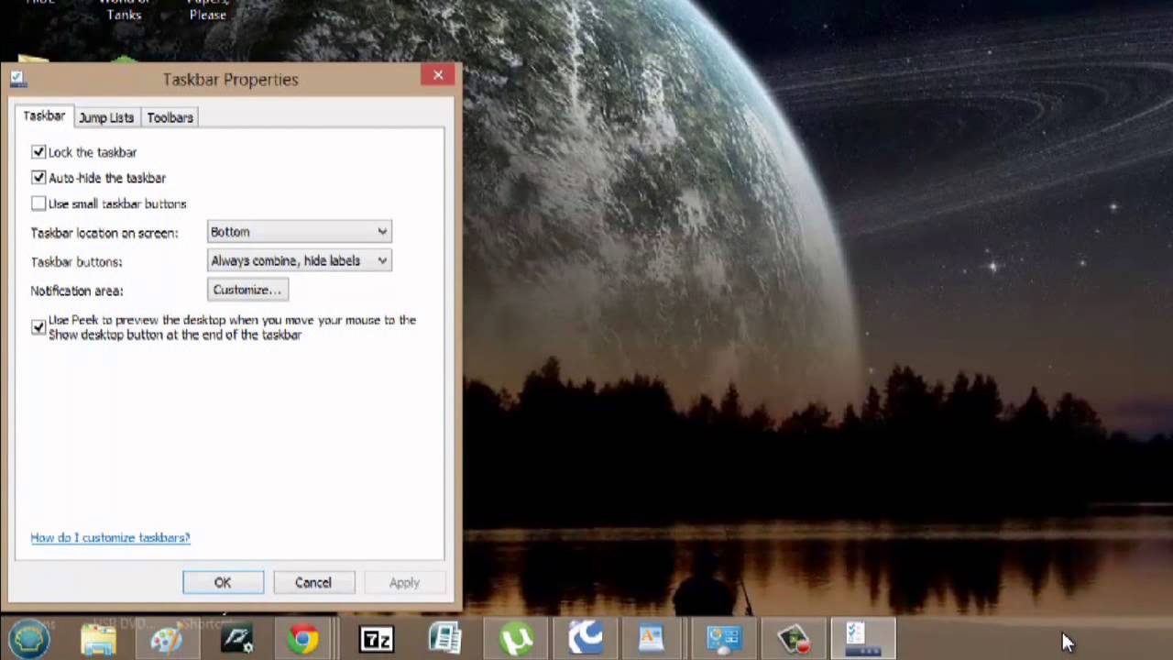Open 7-Zip from the taskbar

tap(376, 639)
